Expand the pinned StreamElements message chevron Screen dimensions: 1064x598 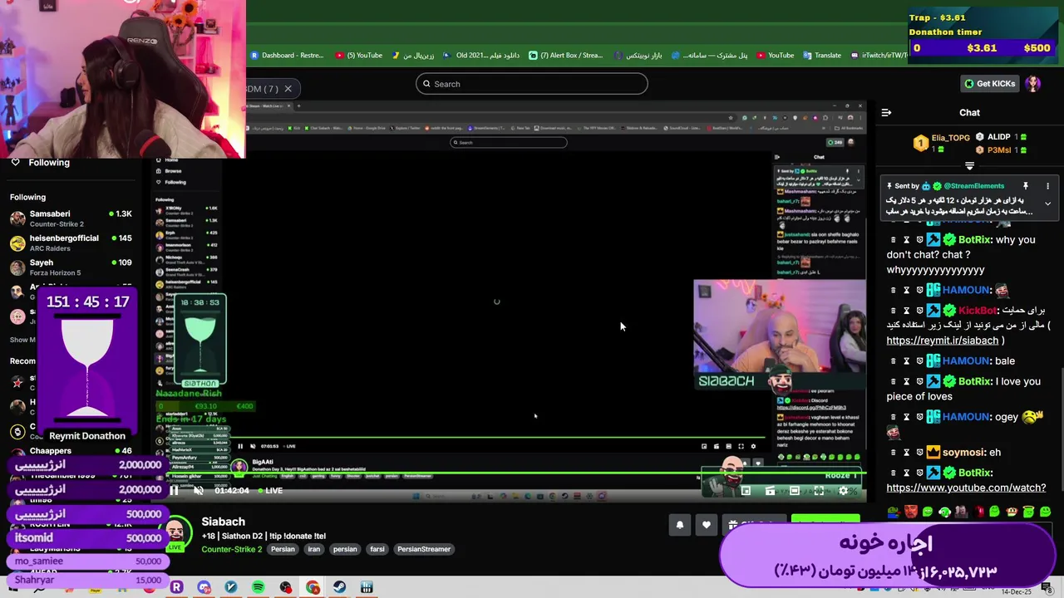pyautogui.click(x=1047, y=203)
